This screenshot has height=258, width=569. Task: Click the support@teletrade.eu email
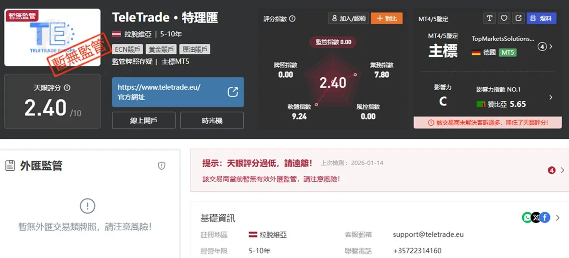pyautogui.click(x=428, y=235)
